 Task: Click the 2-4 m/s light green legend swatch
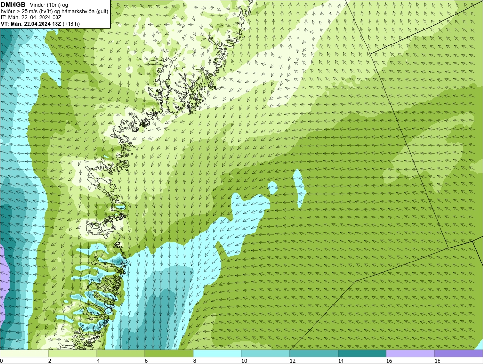point(72,353)
